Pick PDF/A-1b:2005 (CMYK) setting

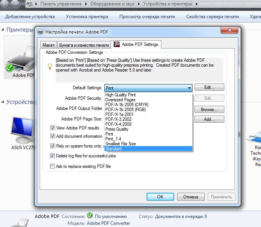[148, 105]
